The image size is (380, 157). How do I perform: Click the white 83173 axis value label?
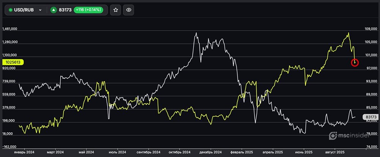pyautogui.click(x=371, y=117)
